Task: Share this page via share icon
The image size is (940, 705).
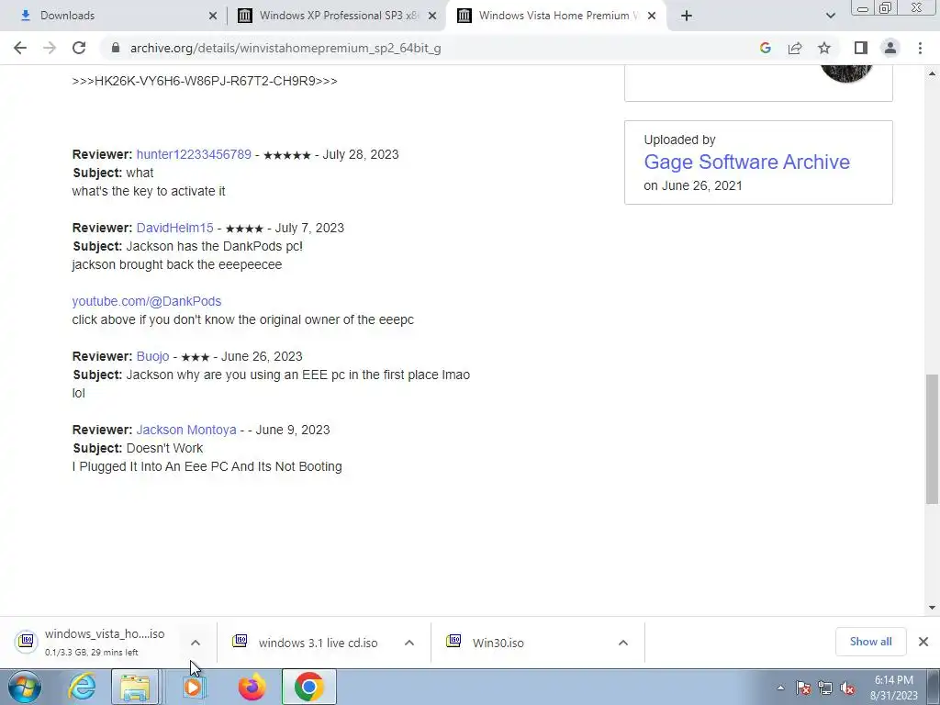Action: 795,48
